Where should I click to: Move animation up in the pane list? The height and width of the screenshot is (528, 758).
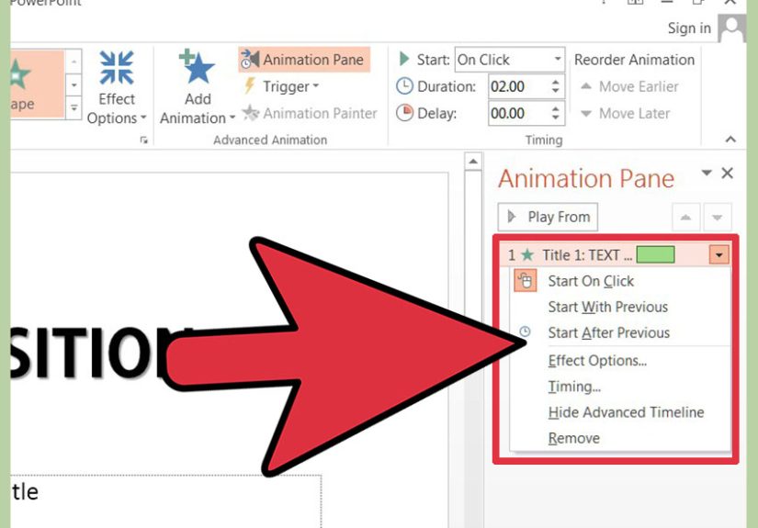(x=685, y=218)
